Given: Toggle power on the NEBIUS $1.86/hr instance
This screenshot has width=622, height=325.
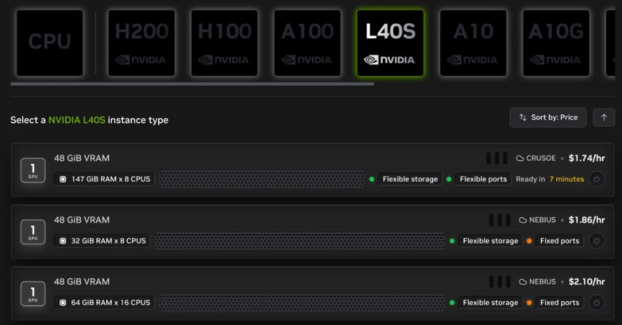Looking at the screenshot, I should pyautogui.click(x=596, y=241).
